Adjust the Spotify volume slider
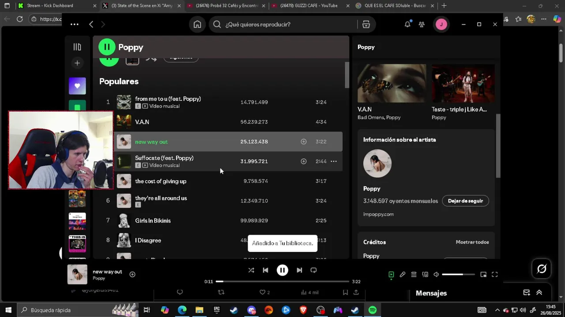The image size is (565, 317). [458, 275]
